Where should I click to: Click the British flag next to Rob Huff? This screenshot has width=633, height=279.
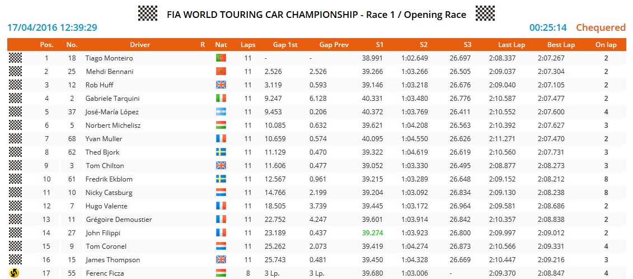pos(221,85)
